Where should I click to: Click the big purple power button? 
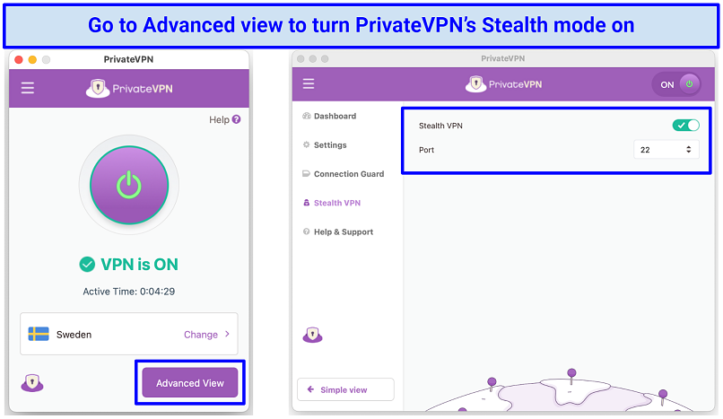(x=129, y=185)
